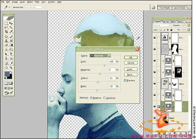Open the Window menu

[51, 2]
